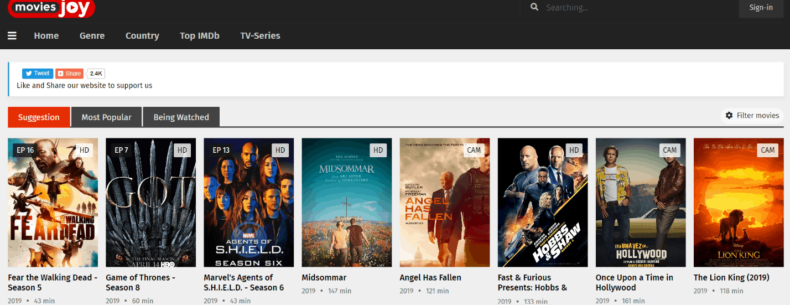Screen dimensions: 790x305
Task: Click the EP 13 badge on Agents of S.H.I.E.L.D.
Action: [x=221, y=150]
